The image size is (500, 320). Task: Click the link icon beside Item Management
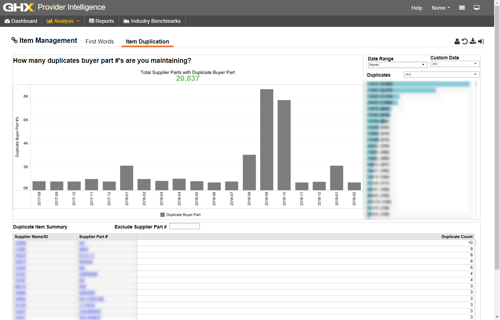pos(14,40)
